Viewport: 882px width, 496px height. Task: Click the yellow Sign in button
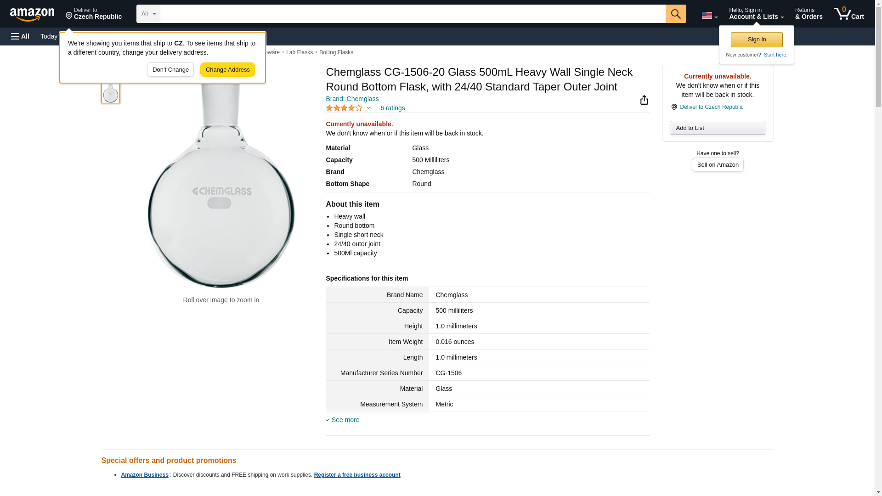tap(757, 39)
